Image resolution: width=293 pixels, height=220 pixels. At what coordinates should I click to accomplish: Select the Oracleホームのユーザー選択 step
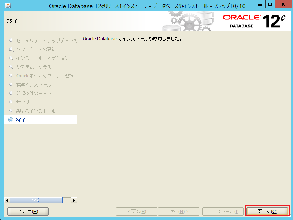[45, 76]
